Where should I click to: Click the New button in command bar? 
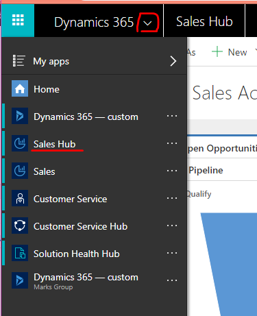(229, 52)
